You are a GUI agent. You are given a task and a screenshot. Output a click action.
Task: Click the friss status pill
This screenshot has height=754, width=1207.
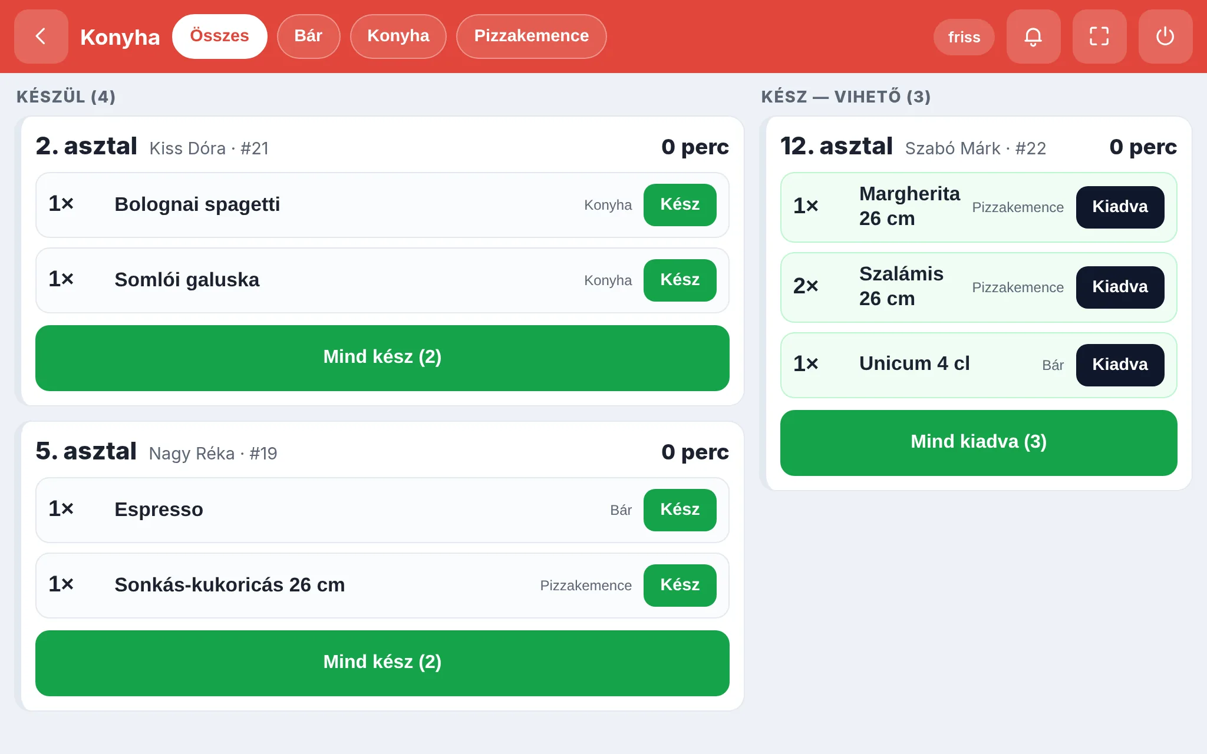pyautogui.click(x=964, y=37)
